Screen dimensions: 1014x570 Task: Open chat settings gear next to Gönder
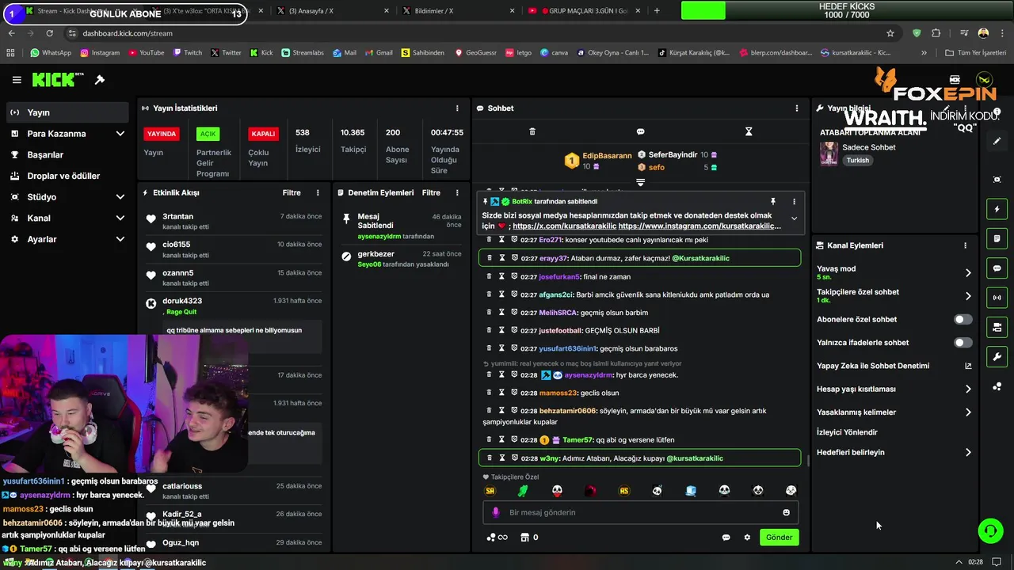(x=746, y=538)
